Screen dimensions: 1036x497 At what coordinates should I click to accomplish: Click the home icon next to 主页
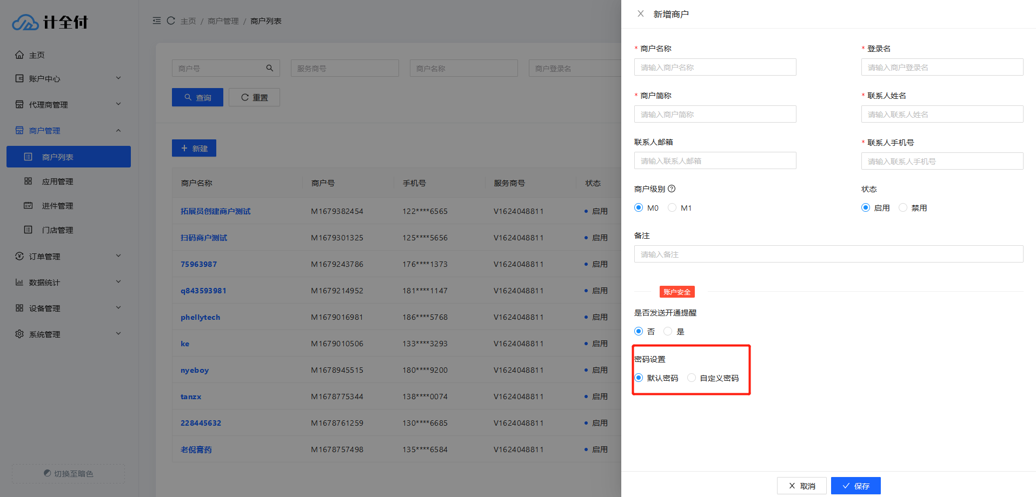(x=19, y=55)
